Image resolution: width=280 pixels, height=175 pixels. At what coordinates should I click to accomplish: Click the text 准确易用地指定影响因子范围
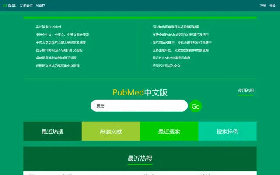(56, 58)
